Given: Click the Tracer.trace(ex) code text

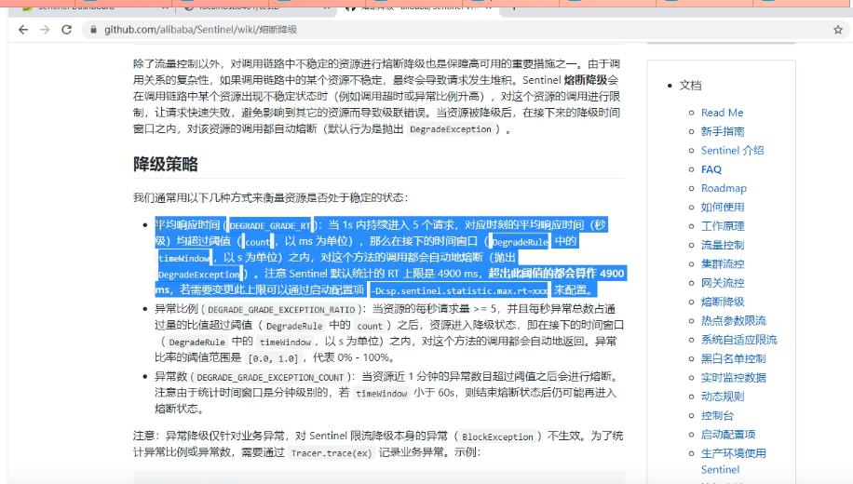Looking at the screenshot, I should click(x=332, y=453).
